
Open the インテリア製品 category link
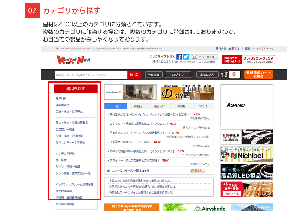pos(65,154)
